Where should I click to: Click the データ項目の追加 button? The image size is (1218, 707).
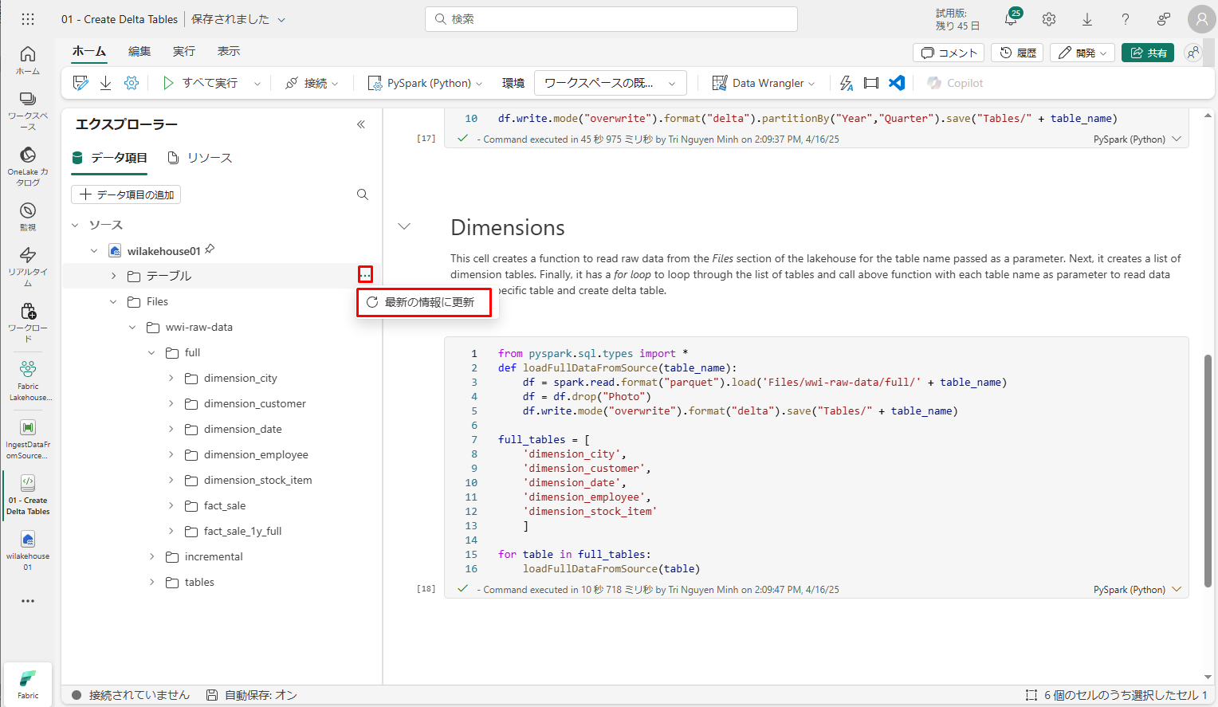(x=127, y=194)
